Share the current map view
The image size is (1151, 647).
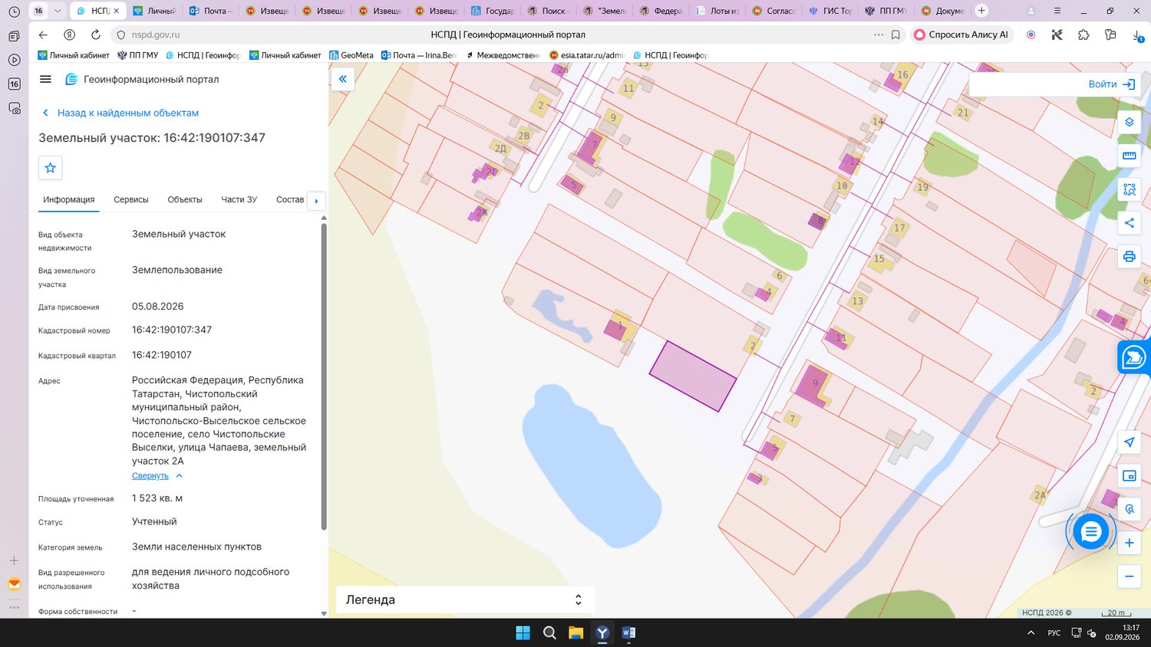coord(1129,223)
